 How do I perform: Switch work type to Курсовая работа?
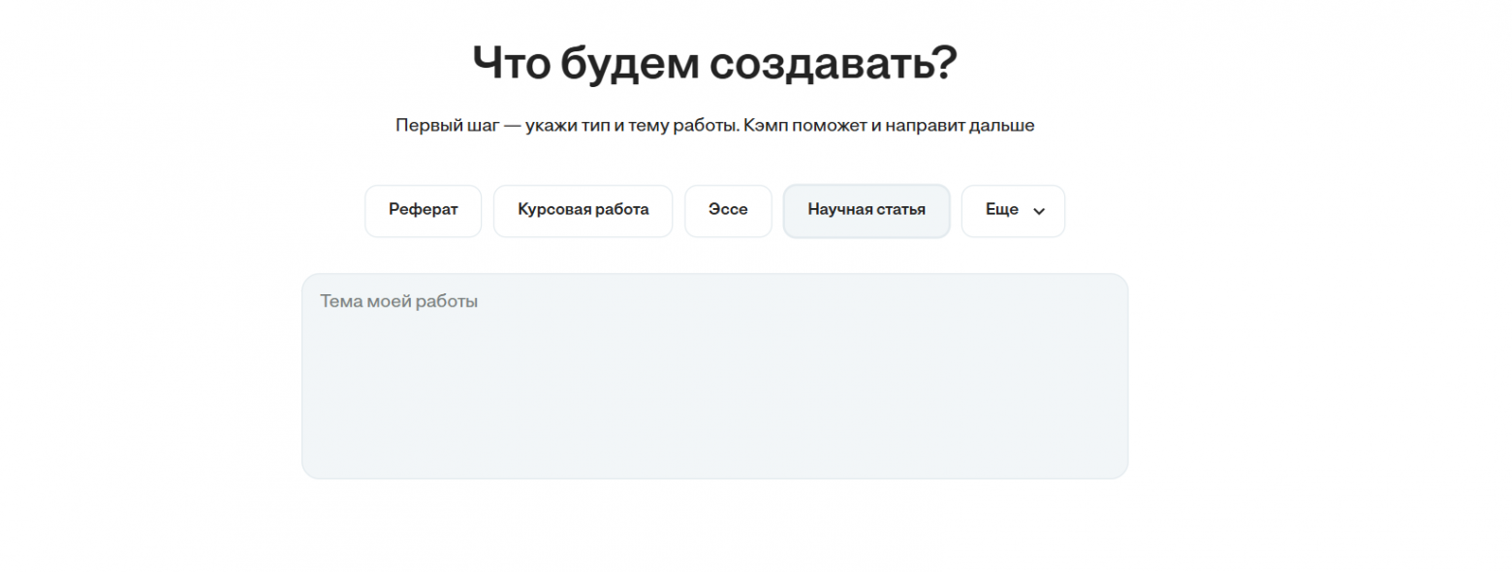(x=583, y=210)
